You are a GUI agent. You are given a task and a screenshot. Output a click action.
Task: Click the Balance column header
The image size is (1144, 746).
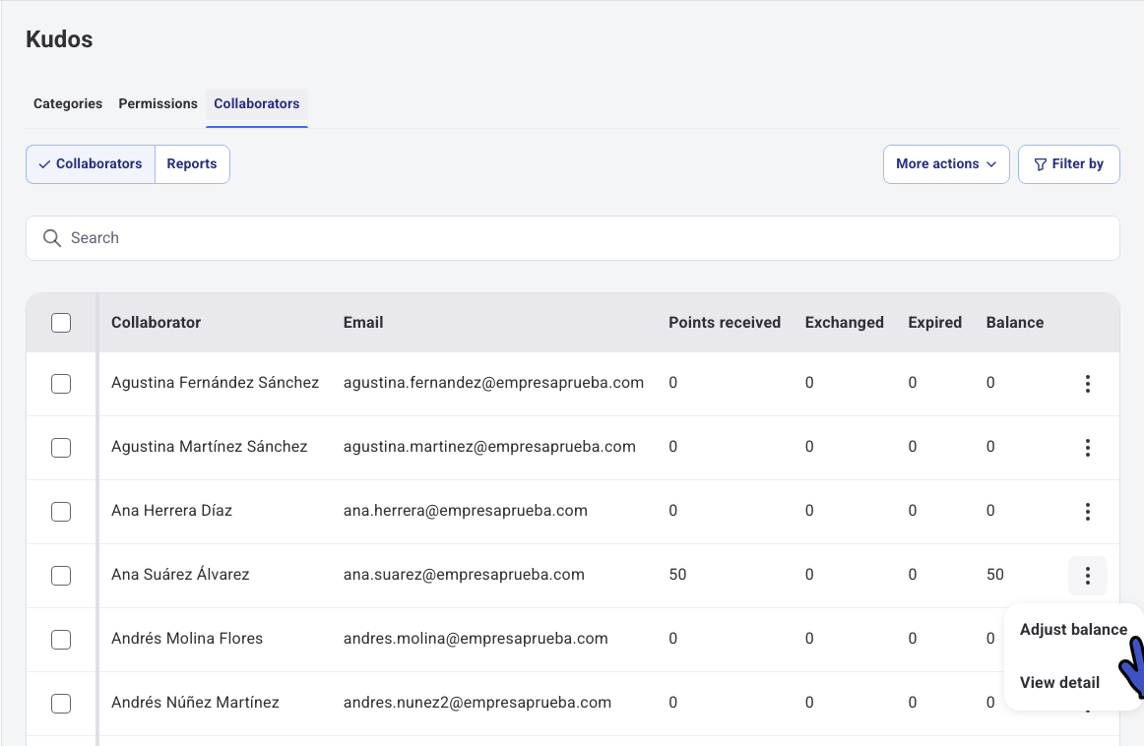1015,323
